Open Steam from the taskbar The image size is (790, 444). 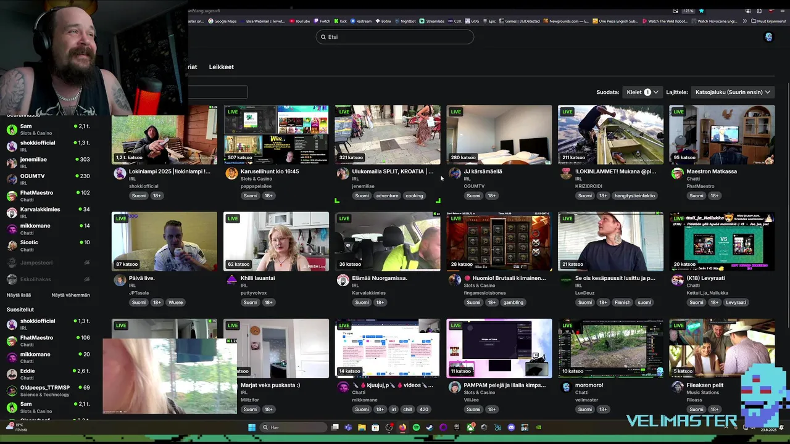point(430,427)
